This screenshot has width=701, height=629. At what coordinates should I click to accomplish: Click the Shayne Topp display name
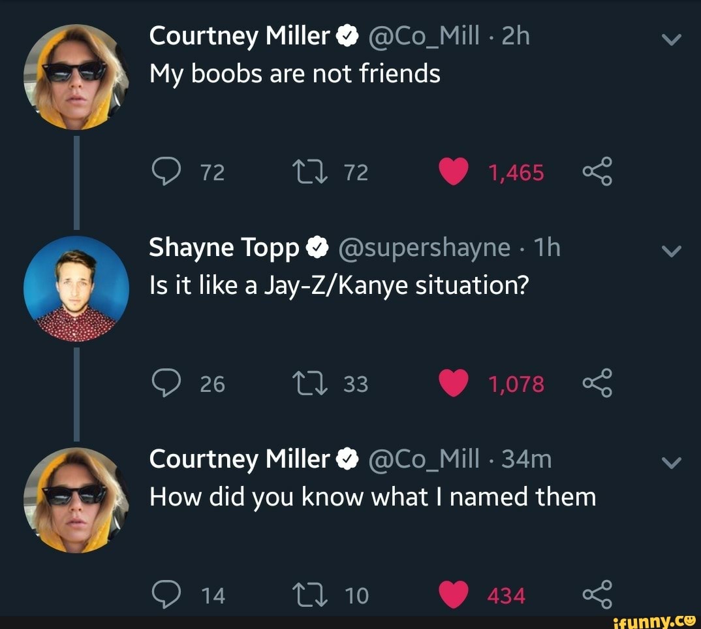click(x=224, y=248)
